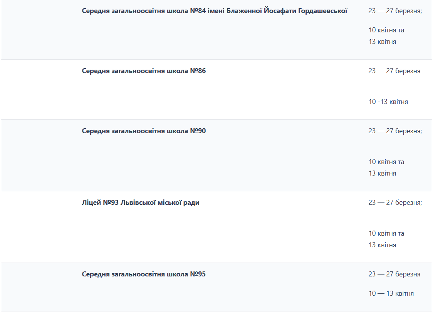Select the Середня загальноосвітня школа №86 name
The height and width of the screenshot is (313, 433).
point(144,71)
